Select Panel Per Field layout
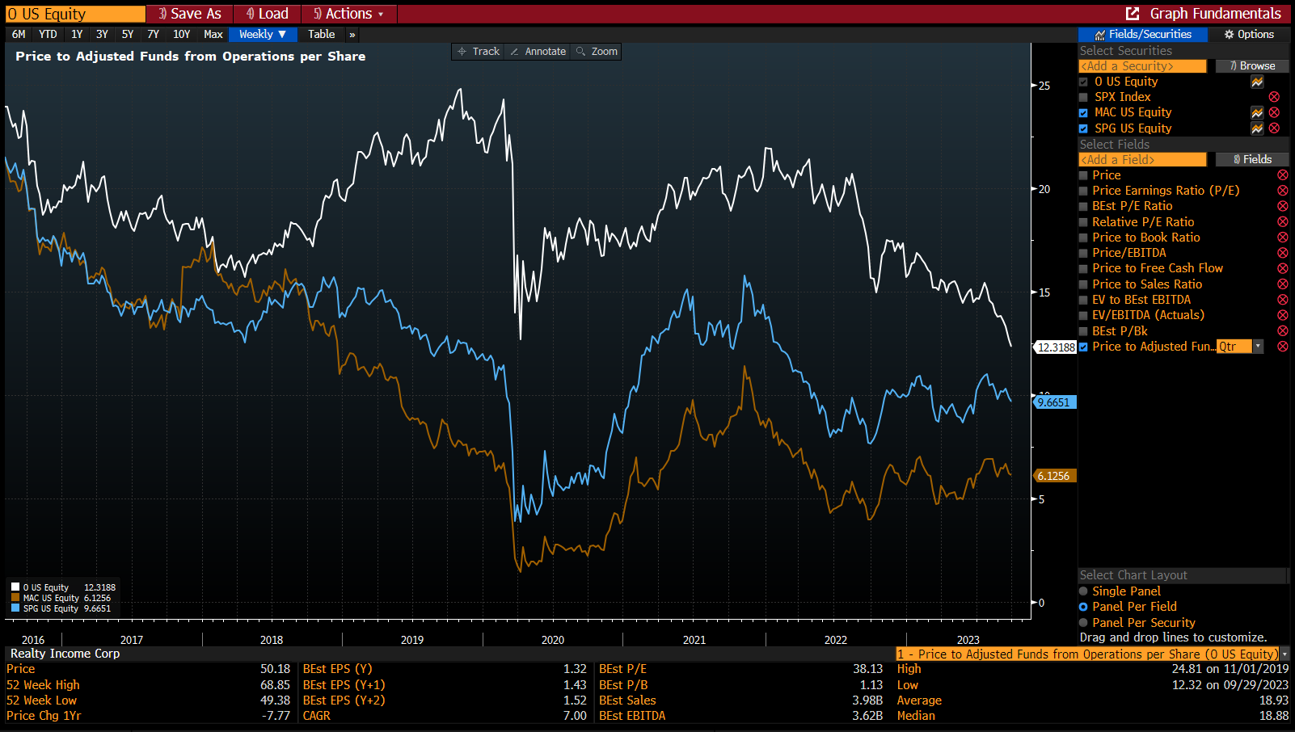 click(x=1083, y=607)
